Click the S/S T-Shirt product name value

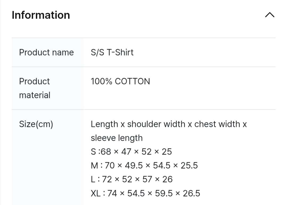[112, 53]
